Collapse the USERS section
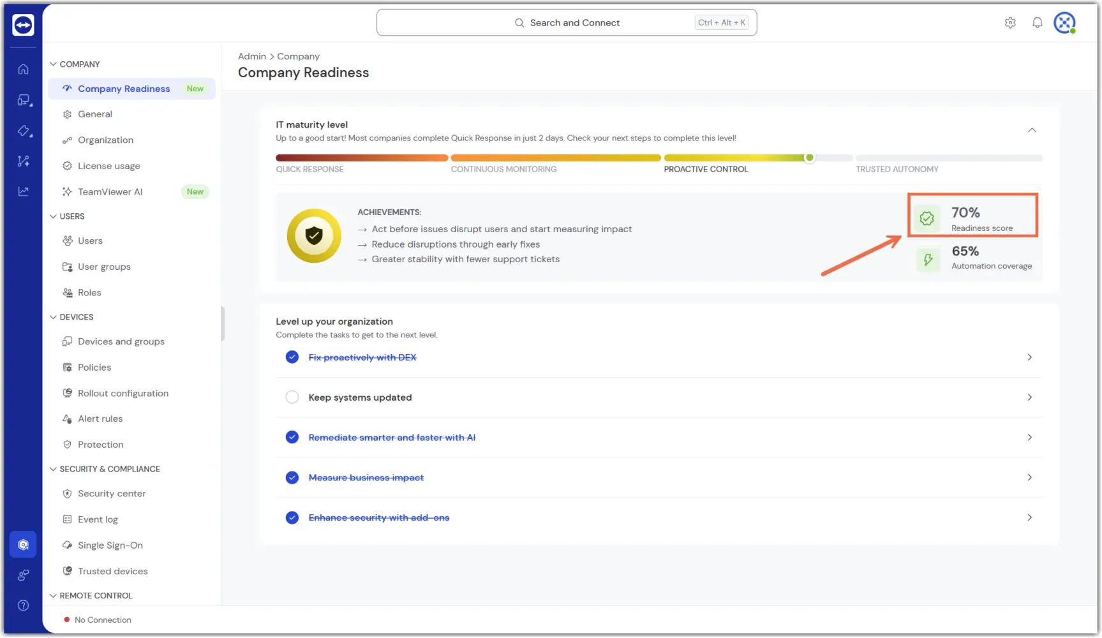This screenshot has width=1102, height=638. tap(53, 216)
